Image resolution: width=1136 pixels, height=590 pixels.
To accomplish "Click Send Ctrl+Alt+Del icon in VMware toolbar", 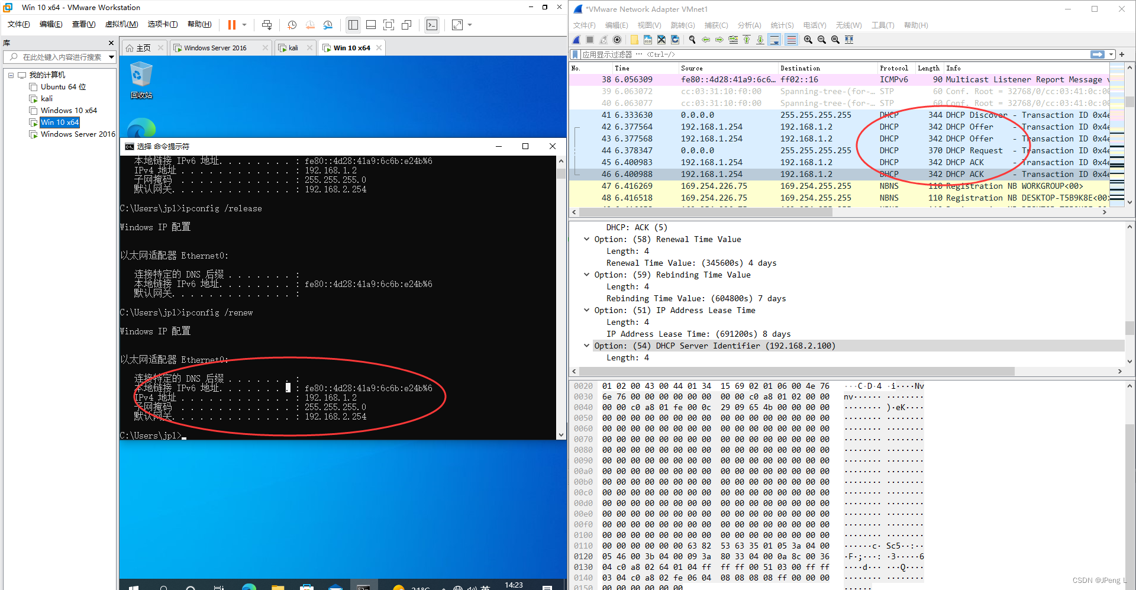I will pos(267,25).
